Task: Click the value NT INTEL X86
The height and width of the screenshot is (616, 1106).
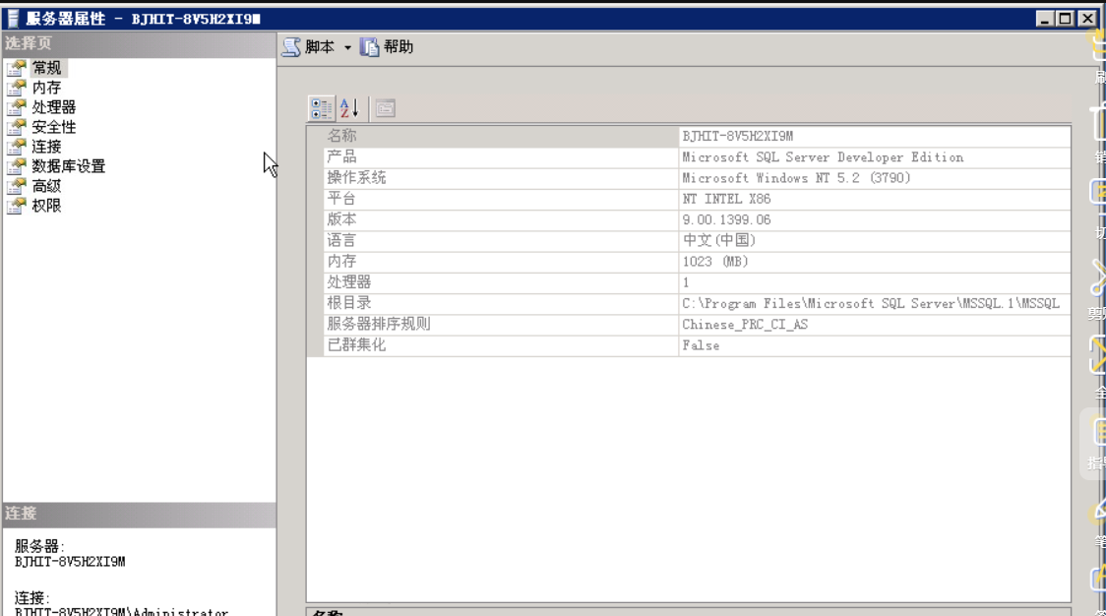Action: pos(726,199)
